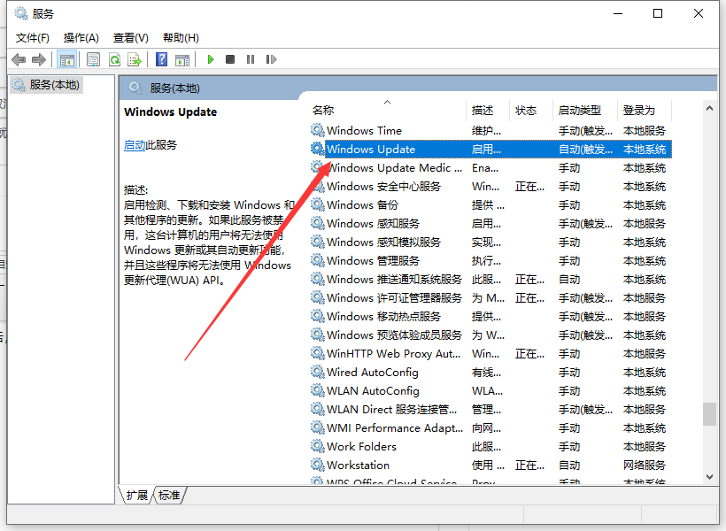Viewport: 726px width, 531px height.
Task: Open the 操作(A) menu
Action: (81, 37)
